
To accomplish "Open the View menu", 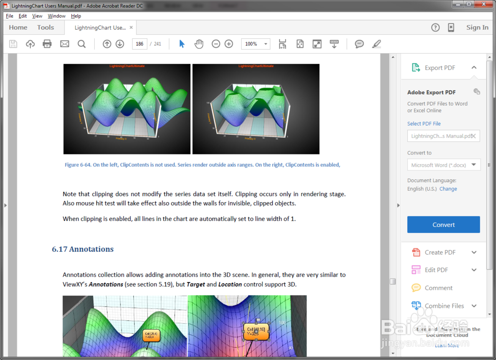I will click(x=37, y=16).
